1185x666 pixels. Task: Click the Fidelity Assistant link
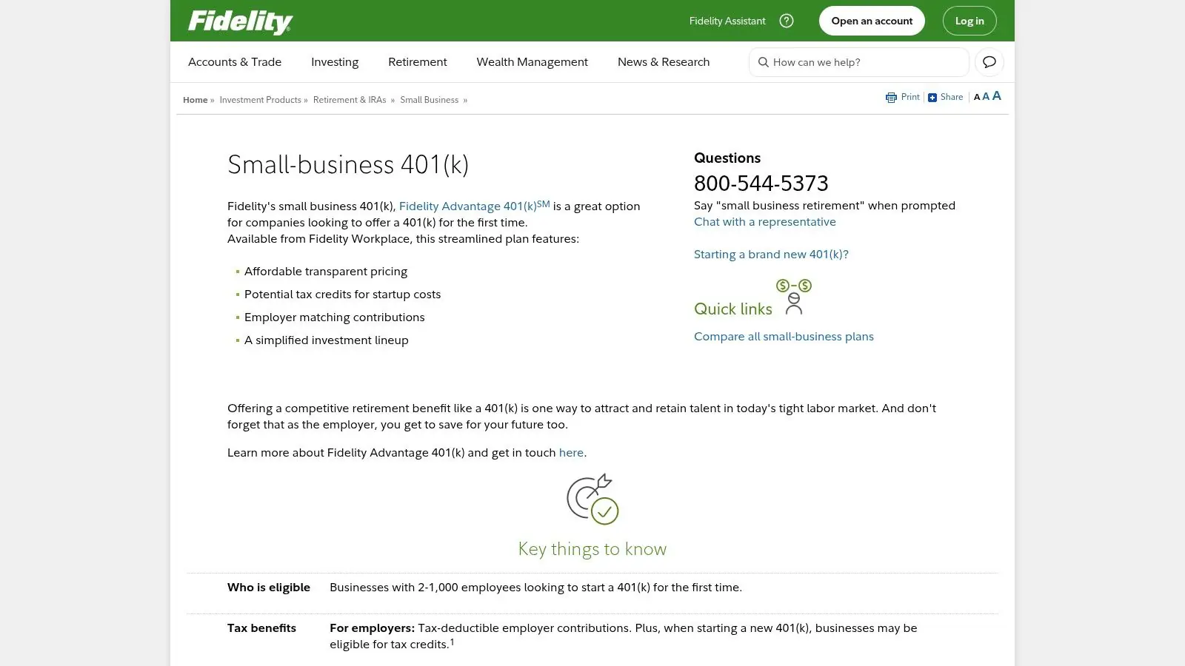[727, 21]
